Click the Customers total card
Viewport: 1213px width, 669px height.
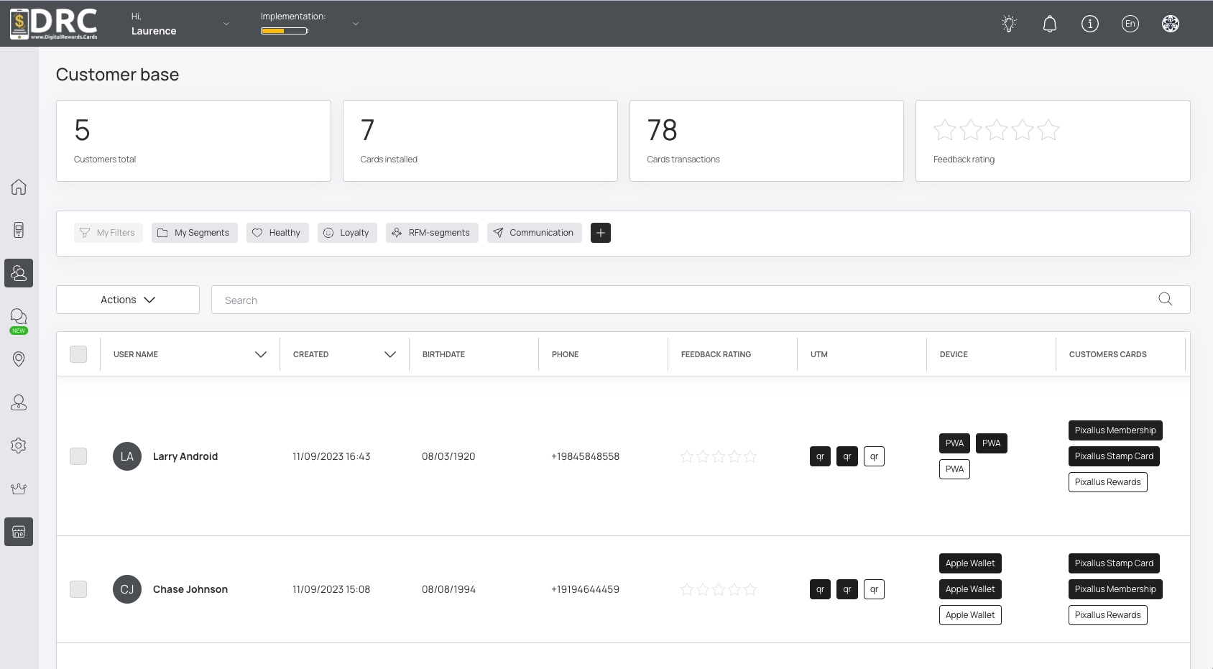coord(193,141)
